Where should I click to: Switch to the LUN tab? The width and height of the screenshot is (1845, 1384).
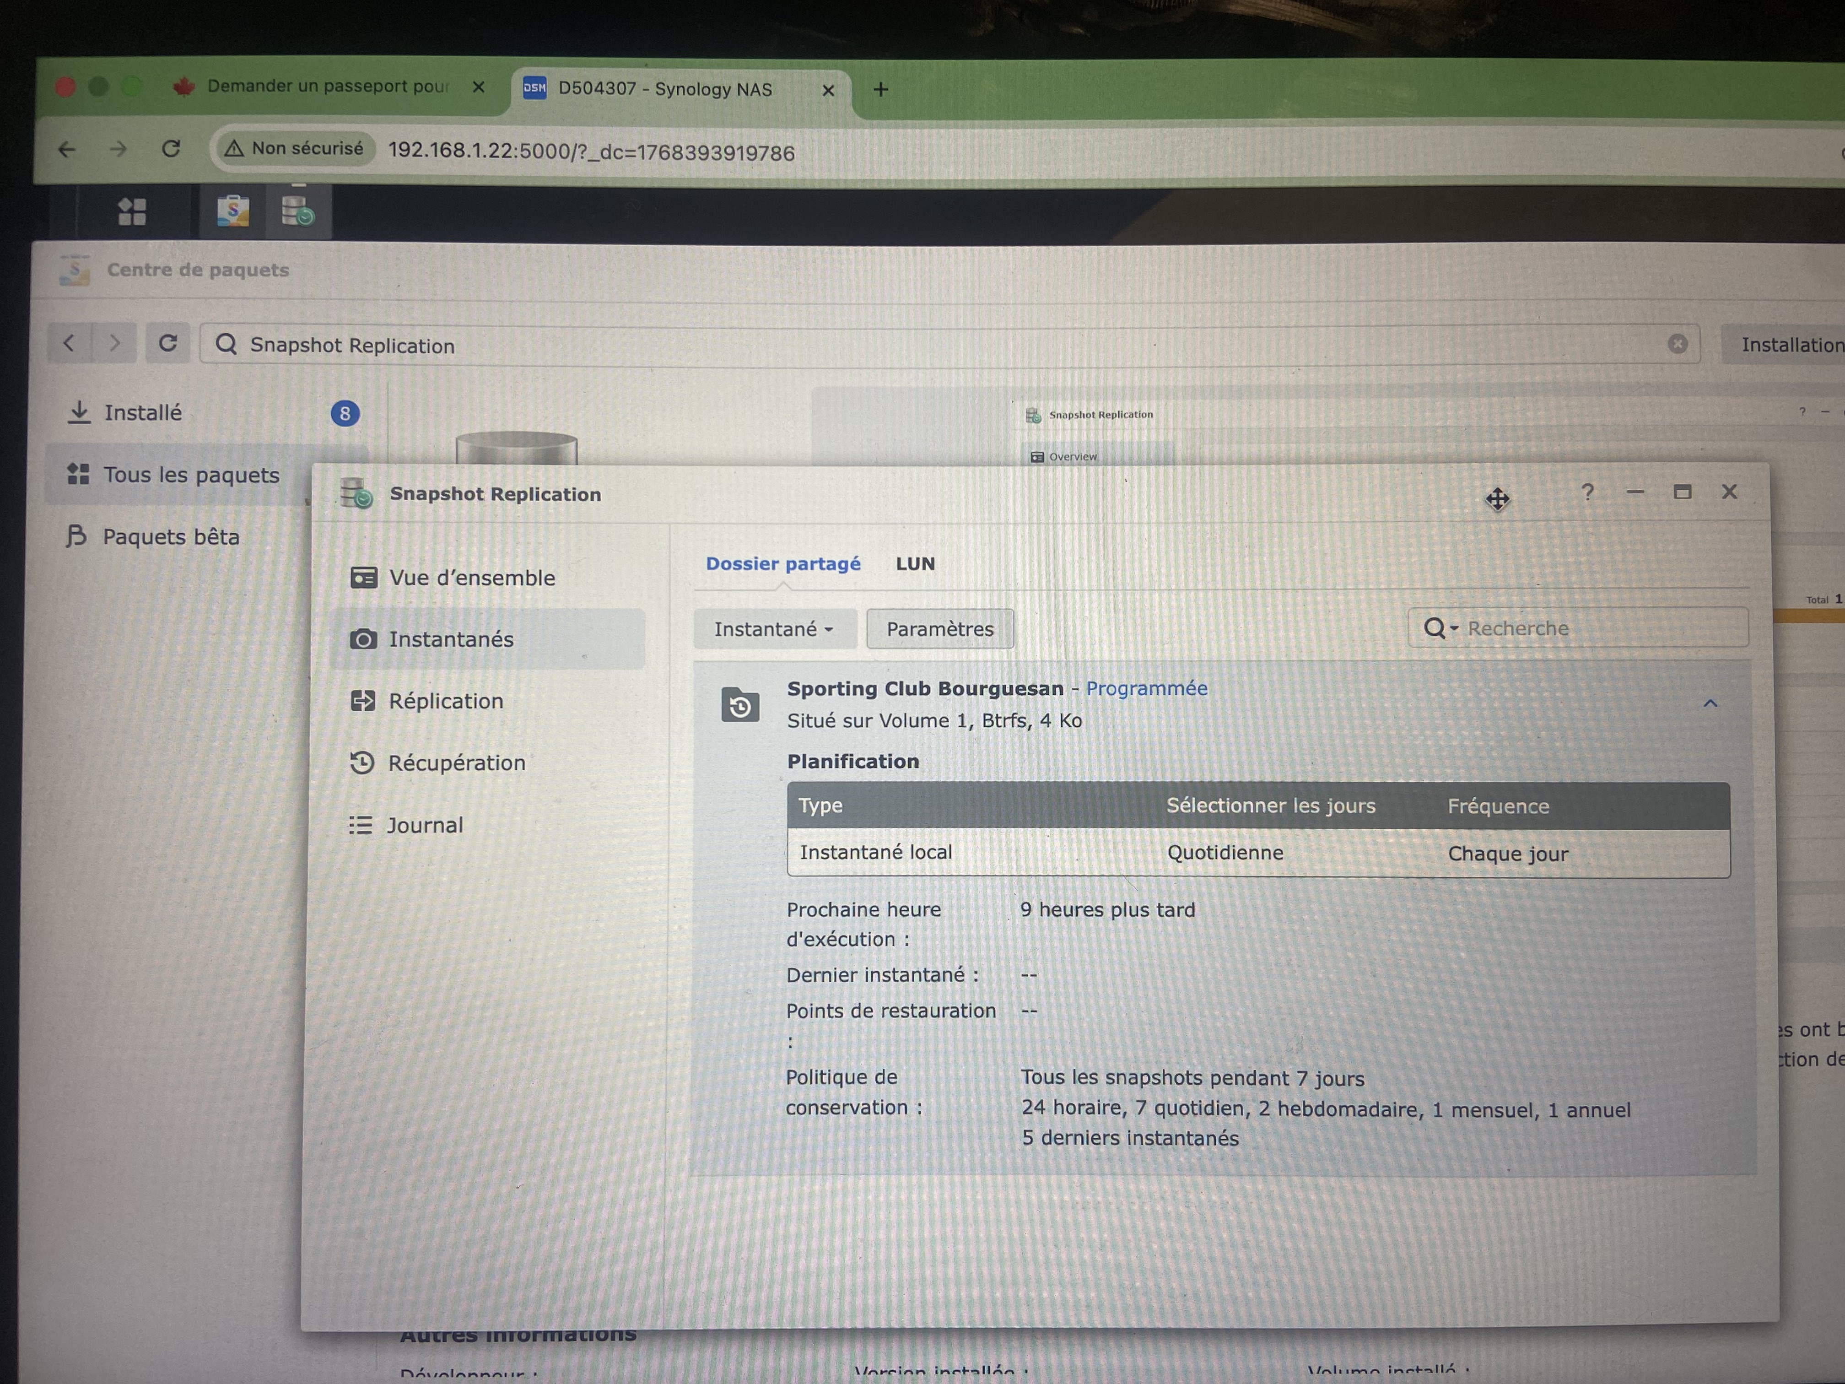[x=915, y=564]
